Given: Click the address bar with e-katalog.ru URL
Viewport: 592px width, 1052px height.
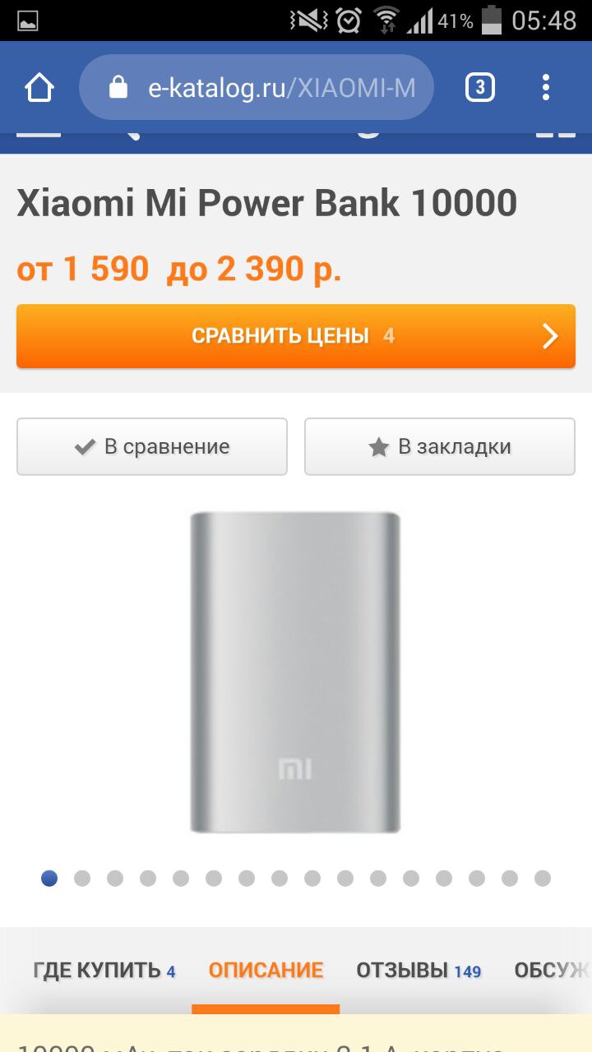Looking at the screenshot, I should click(257, 87).
